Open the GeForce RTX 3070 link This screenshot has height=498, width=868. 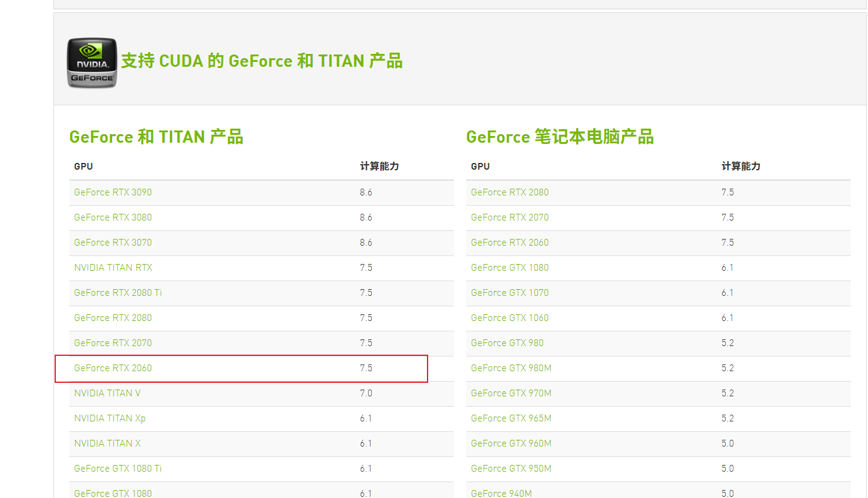113,243
